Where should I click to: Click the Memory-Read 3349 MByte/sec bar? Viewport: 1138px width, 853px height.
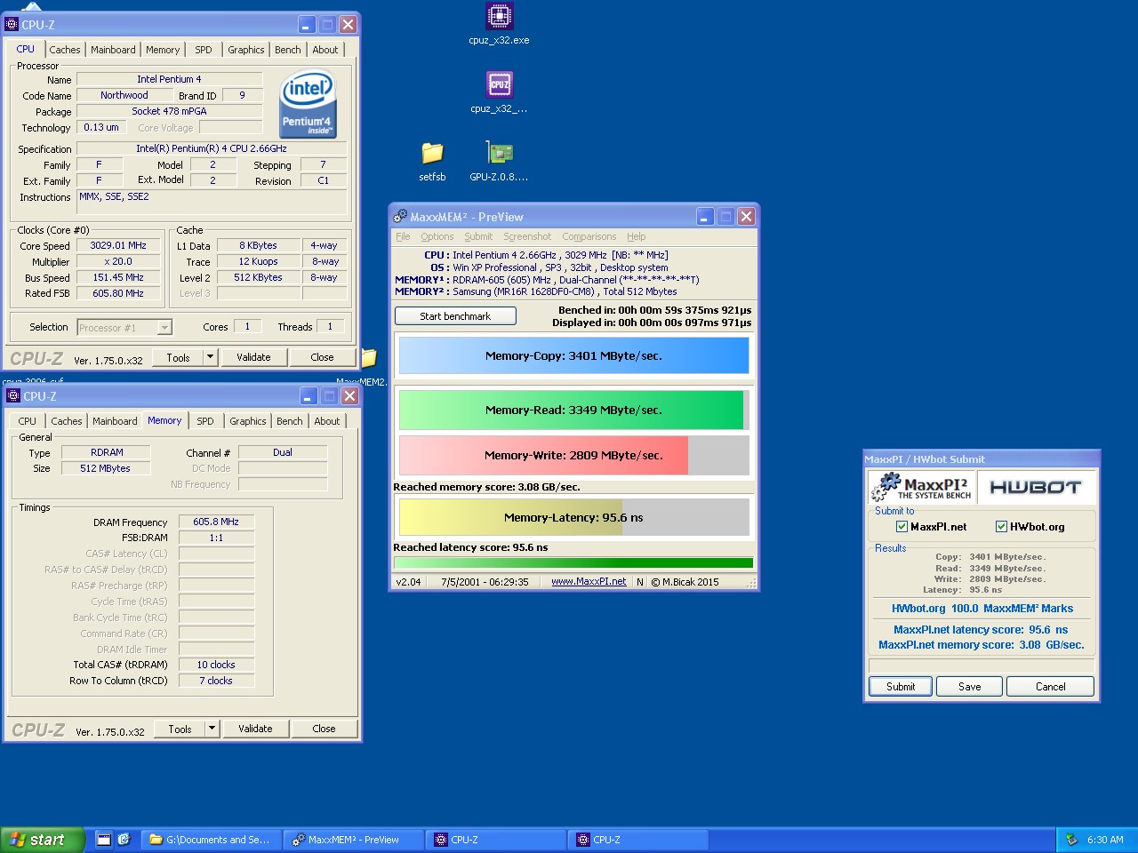[573, 410]
